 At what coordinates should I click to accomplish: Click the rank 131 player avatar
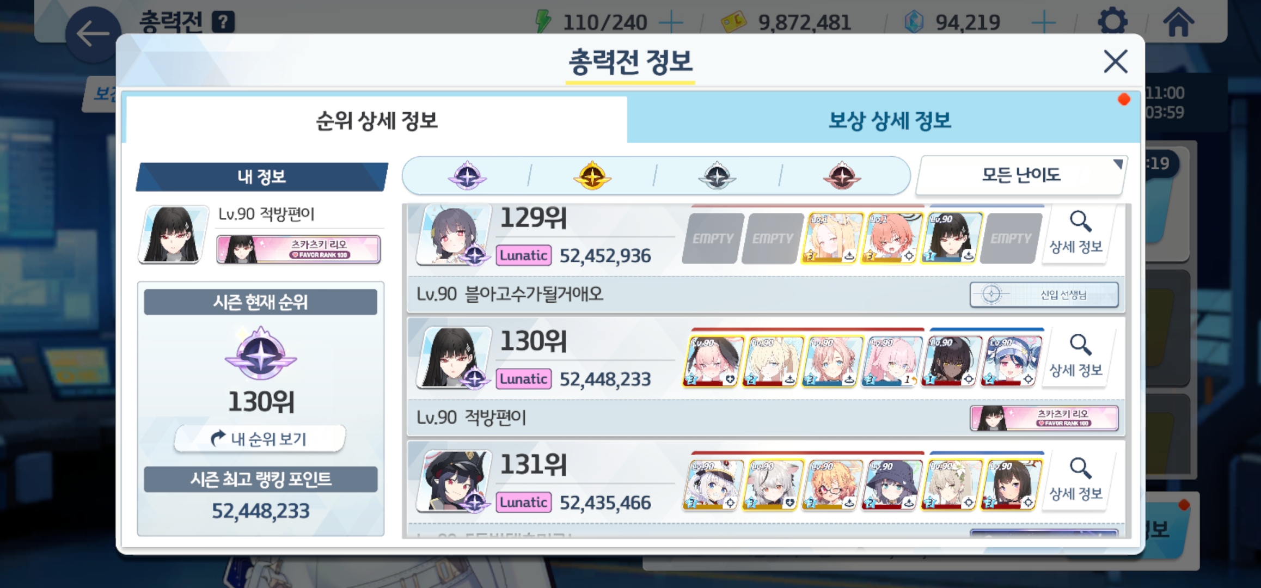(454, 481)
